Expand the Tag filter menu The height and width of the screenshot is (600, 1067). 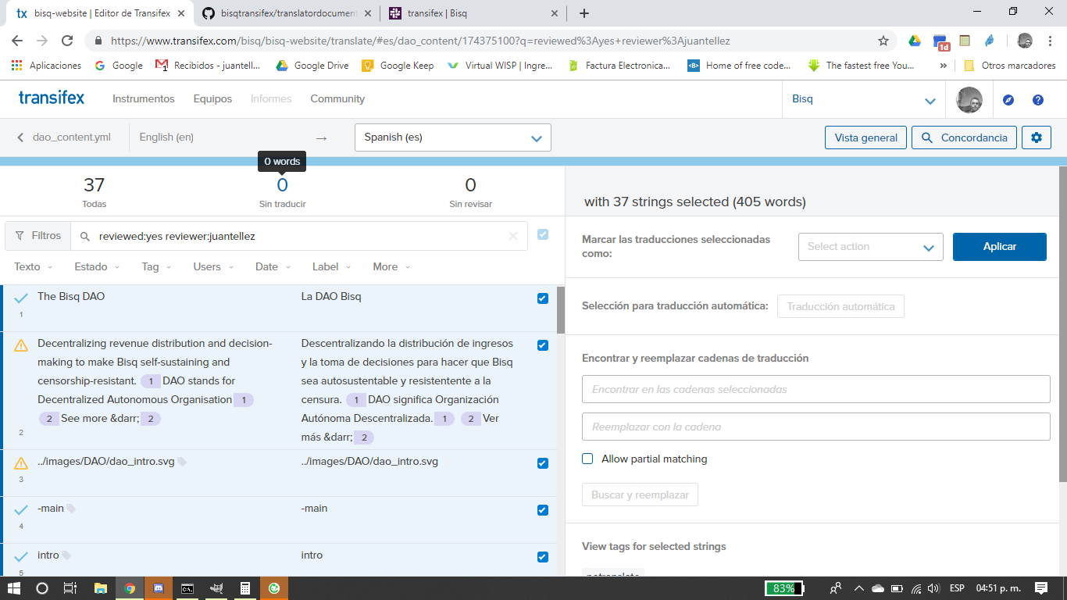pos(157,266)
